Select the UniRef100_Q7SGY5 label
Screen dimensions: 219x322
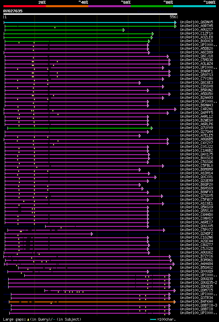click(196, 196)
